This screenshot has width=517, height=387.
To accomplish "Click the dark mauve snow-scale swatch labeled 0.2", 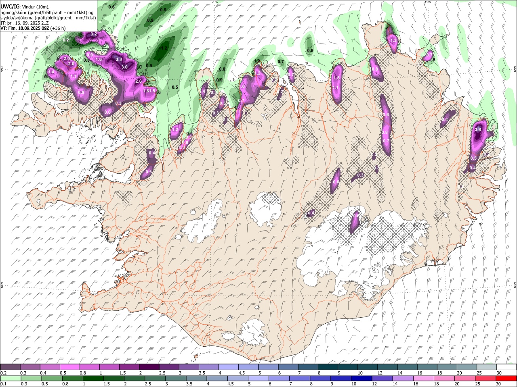I will pos(10,367).
